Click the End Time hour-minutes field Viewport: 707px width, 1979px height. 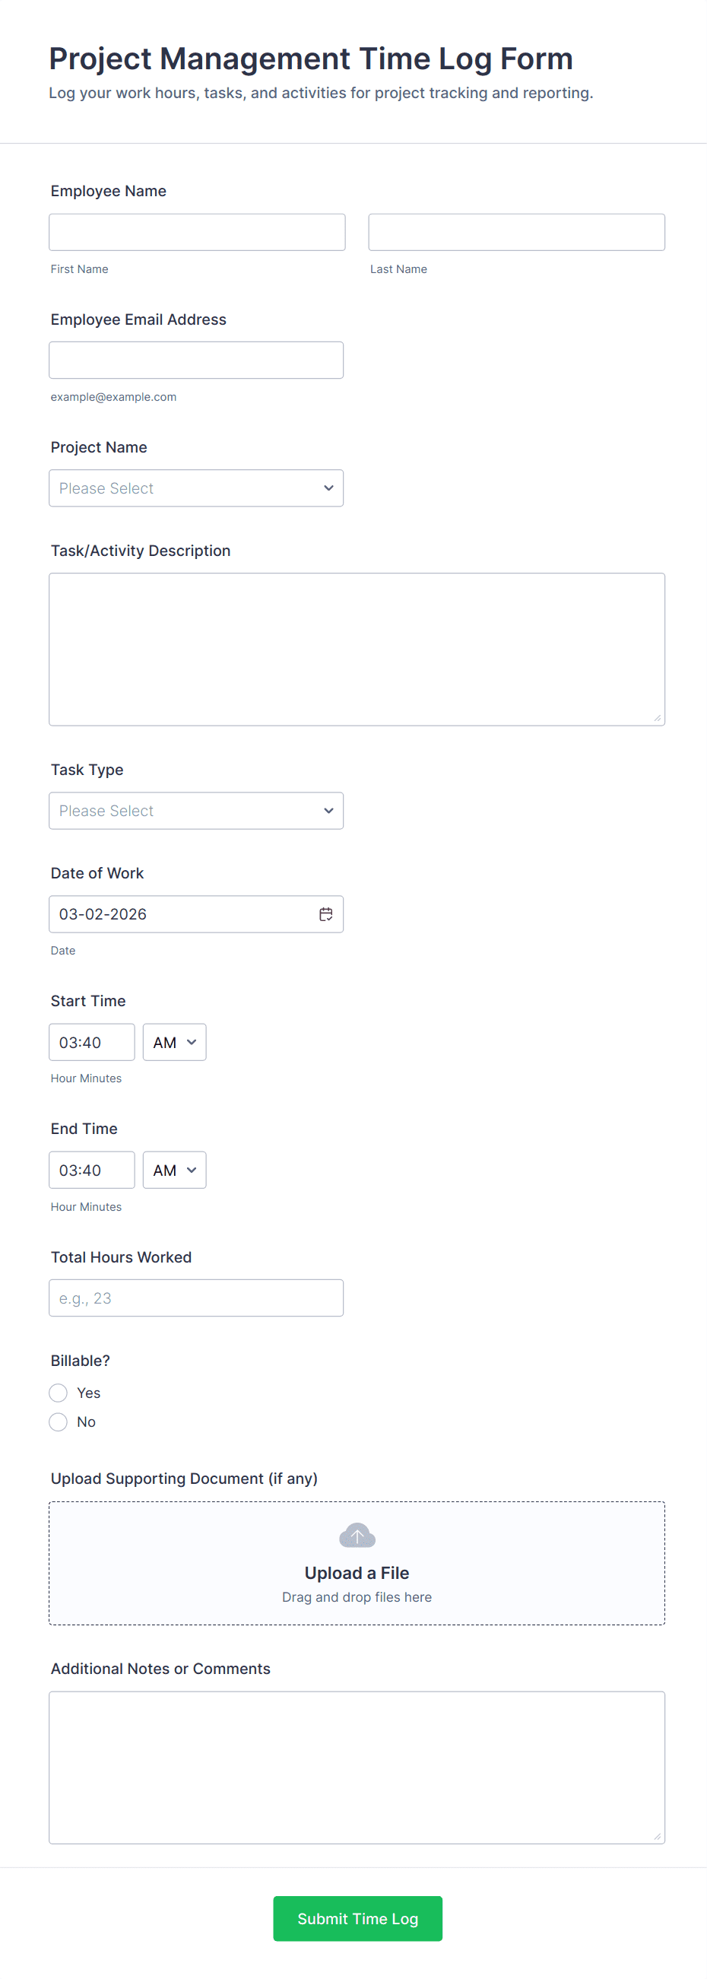click(x=91, y=1170)
